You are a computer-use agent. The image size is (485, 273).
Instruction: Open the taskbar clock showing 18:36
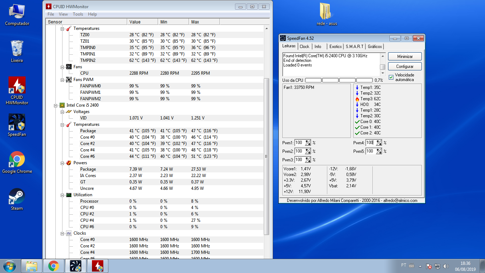[x=465, y=266]
